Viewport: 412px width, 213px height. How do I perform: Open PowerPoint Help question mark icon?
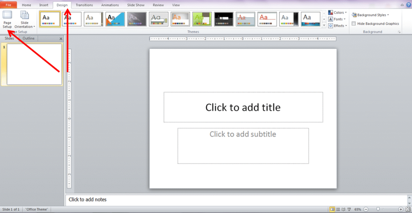coord(408,5)
